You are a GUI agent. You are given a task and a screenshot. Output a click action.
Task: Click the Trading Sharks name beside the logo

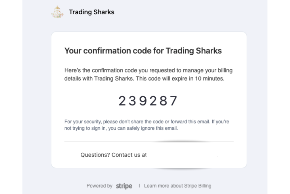pos(92,12)
